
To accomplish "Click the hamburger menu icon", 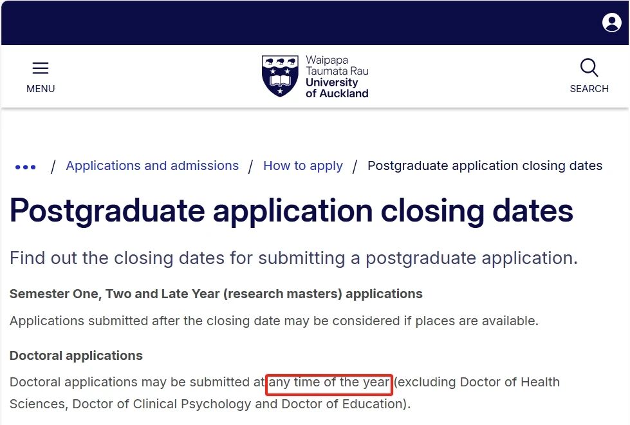I will click(41, 68).
